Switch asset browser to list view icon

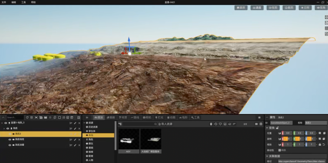pos(256,124)
